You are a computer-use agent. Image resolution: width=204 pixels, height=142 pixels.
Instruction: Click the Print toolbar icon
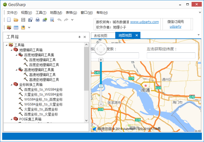click(38, 20)
